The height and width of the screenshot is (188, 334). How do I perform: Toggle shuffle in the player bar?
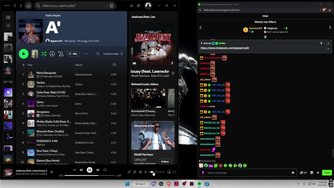click(x=74, y=170)
